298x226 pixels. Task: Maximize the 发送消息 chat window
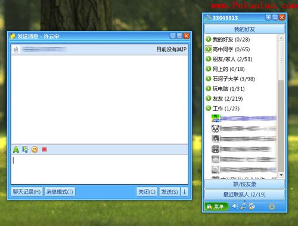(x=179, y=36)
